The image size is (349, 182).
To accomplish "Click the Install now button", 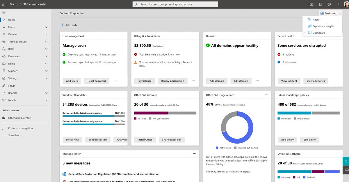I will pyautogui.click(x=72, y=140).
